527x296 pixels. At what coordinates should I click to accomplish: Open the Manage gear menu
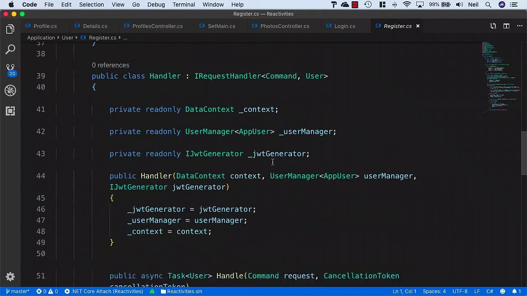(x=10, y=277)
